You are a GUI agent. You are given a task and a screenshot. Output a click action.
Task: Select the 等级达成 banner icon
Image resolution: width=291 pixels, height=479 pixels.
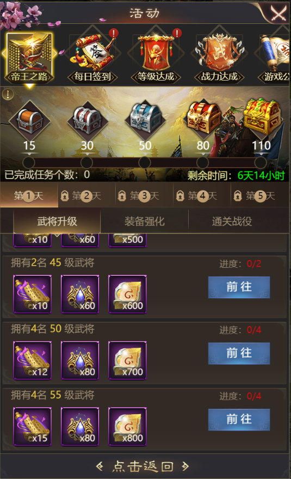click(x=156, y=57)
